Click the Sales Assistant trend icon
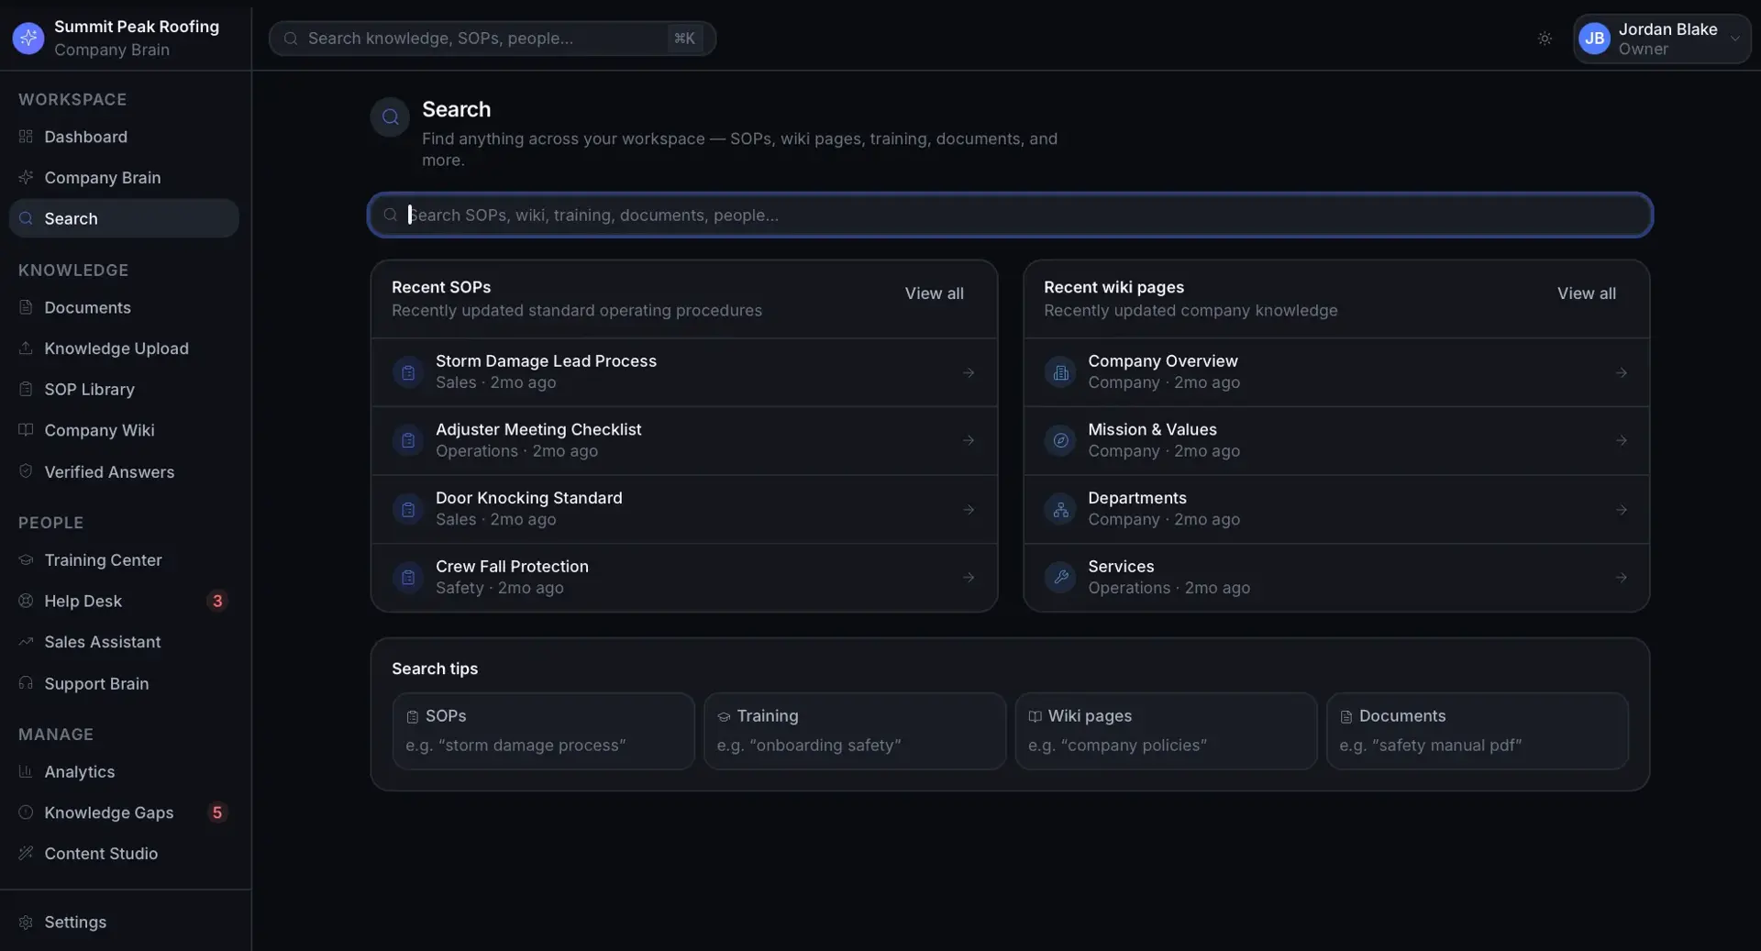The width and height of the screenshot is (1761, 951). (x=26, y=641)
